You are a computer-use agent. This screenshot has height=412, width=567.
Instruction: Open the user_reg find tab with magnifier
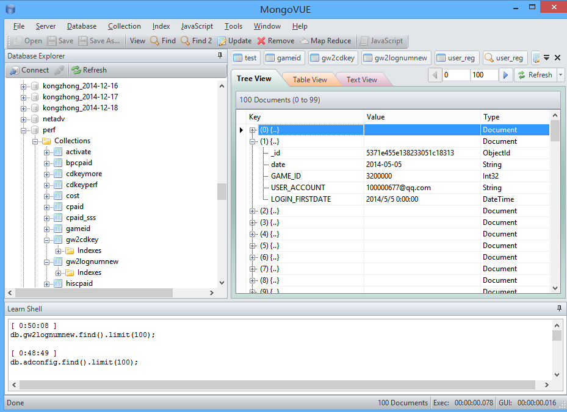[505, 58]
